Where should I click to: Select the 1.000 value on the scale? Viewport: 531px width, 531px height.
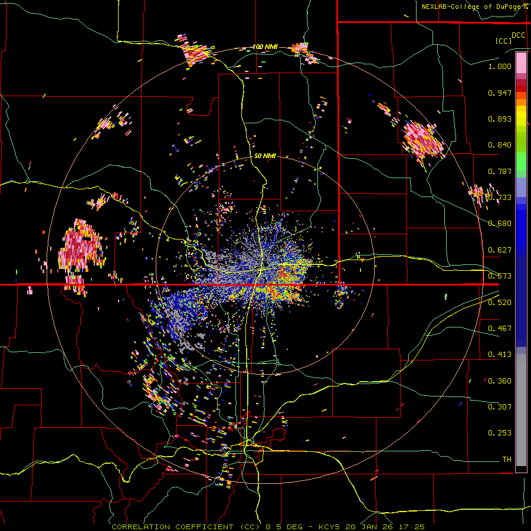tap(500, 66)
